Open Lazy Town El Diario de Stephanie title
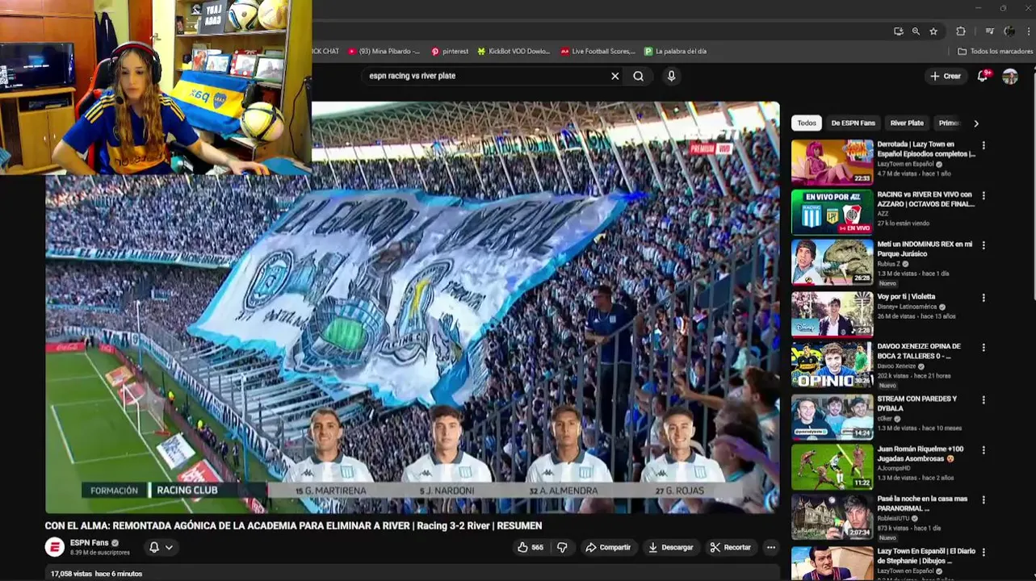The height and width of the screenshot is (581, 1036). click(x=926, y=556)
